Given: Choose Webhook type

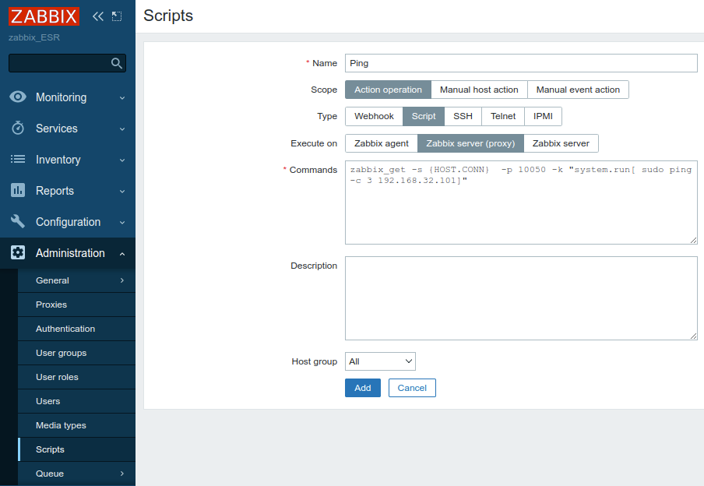Looking at the screenshot, I should (374, 116).
